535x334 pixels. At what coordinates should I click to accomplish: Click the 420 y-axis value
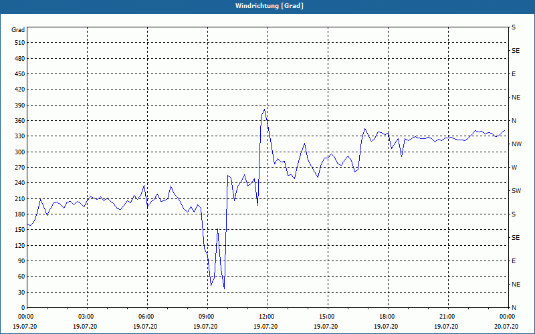(x=20, y=90)
